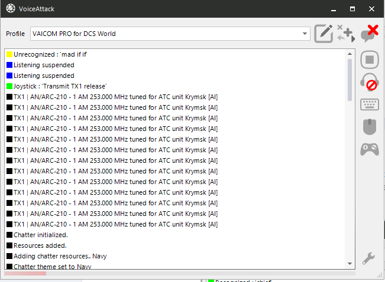Click the yellow square beside Unrecognized entry

[x=9, y=54]
